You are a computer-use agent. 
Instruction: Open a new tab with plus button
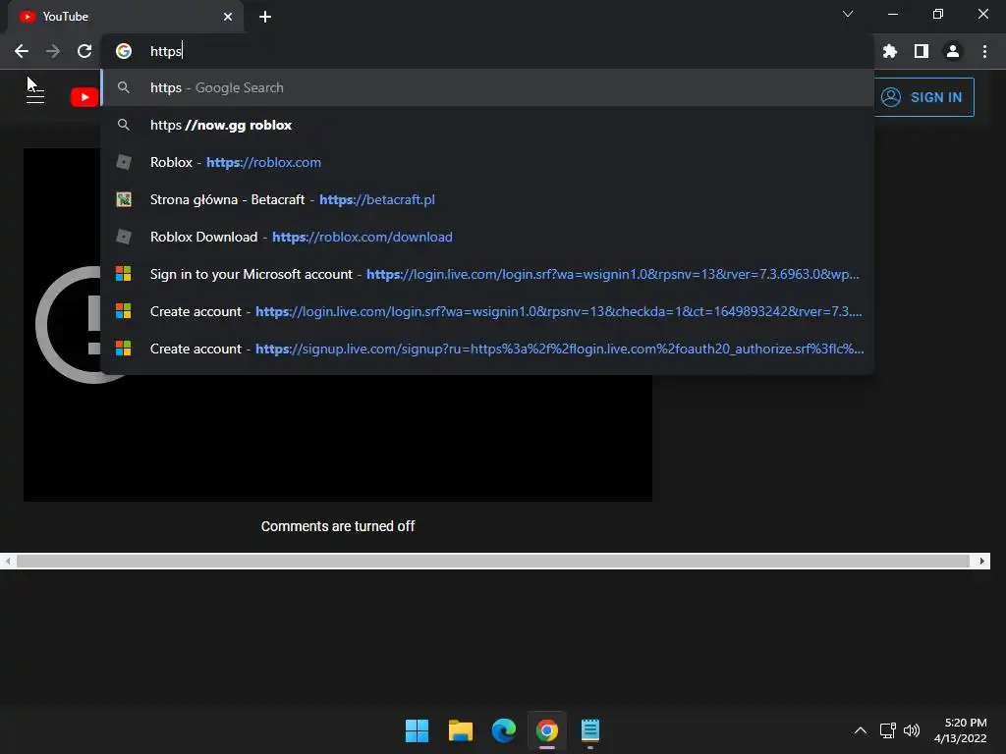(x=265, y=17)
